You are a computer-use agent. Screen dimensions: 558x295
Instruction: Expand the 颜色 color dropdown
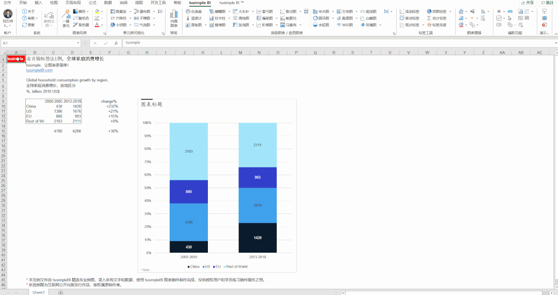88,11
